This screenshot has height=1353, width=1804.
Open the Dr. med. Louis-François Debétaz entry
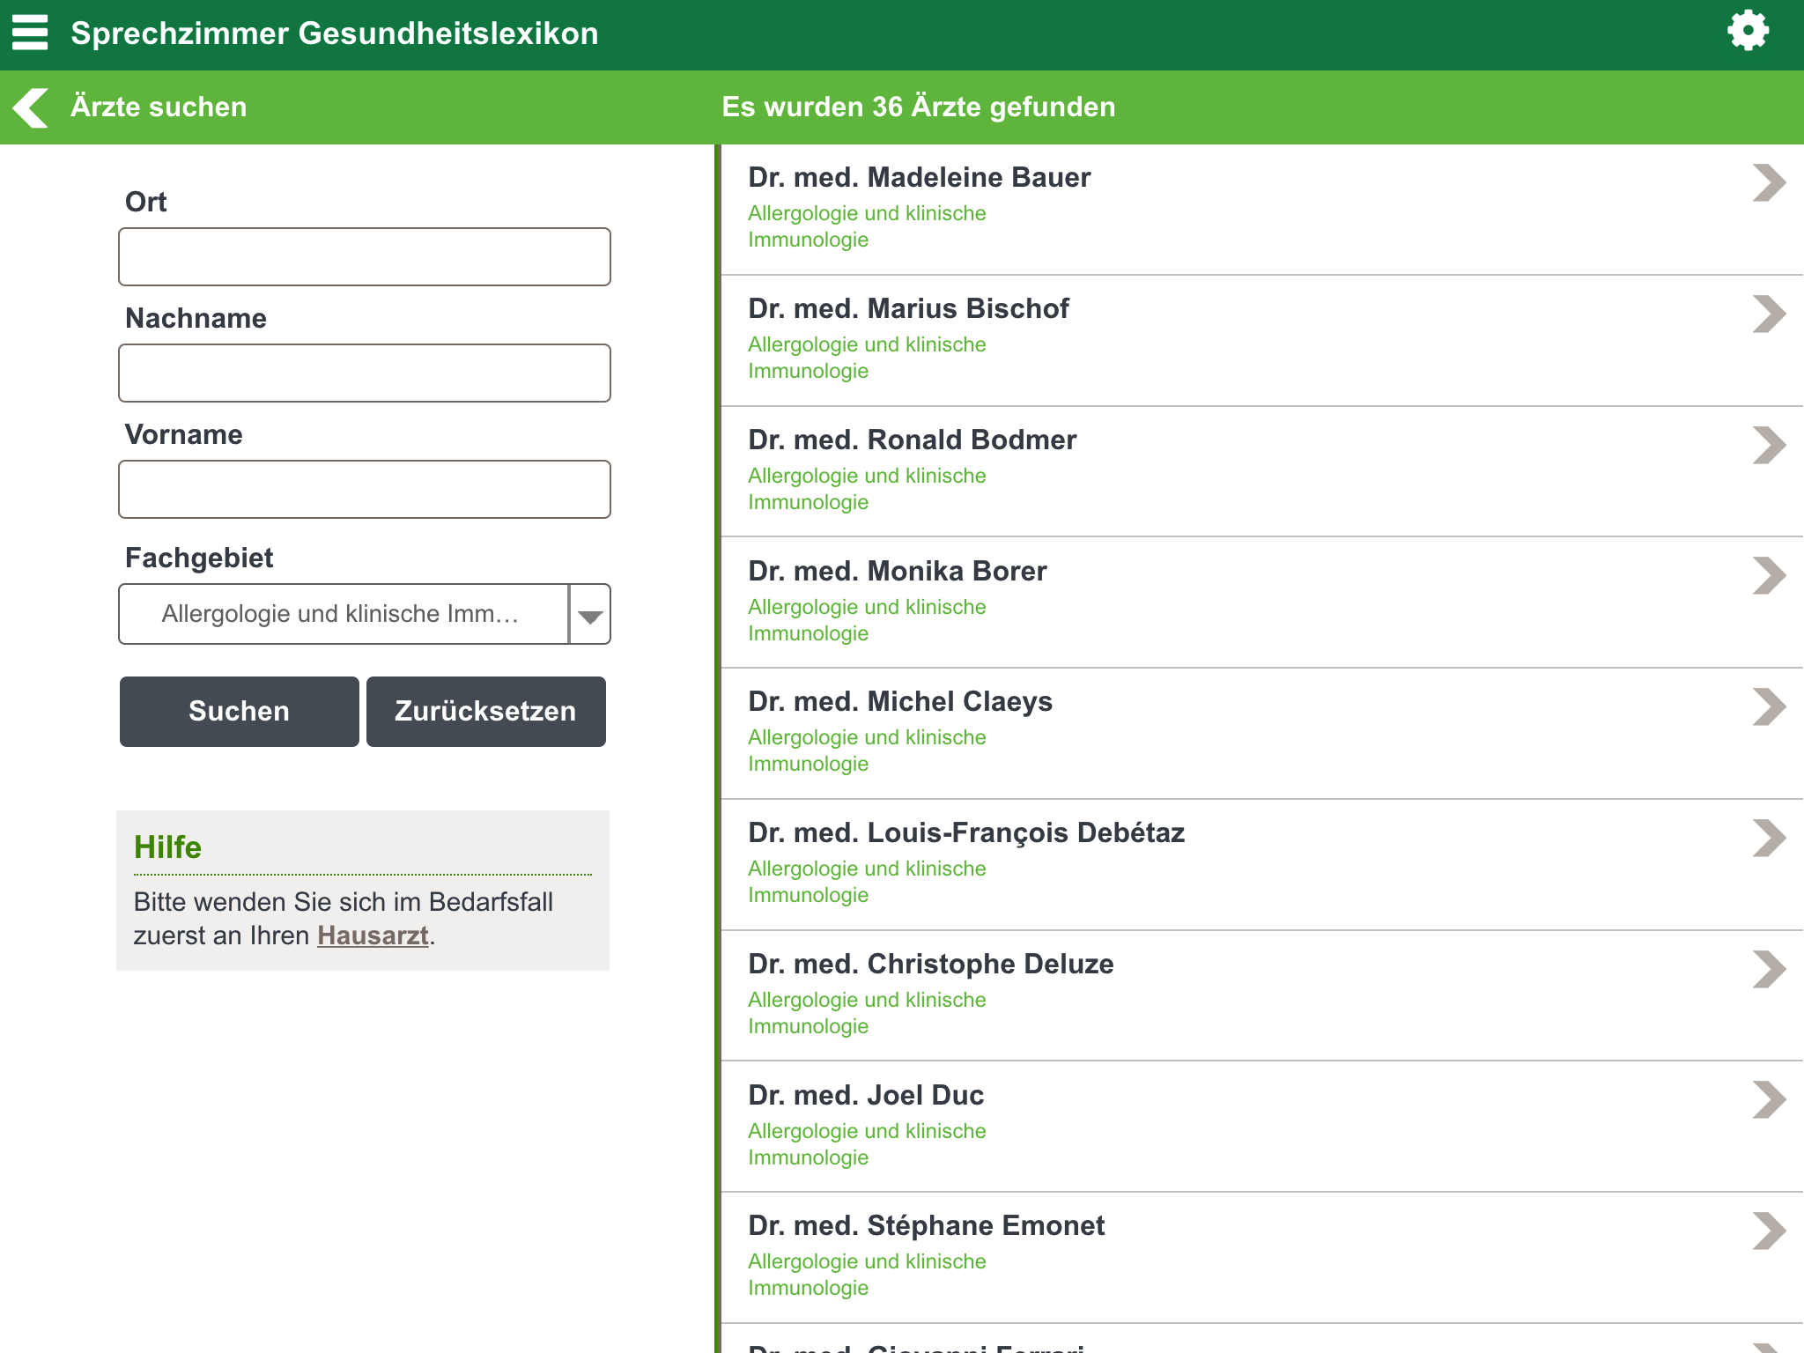pyautogui.click(x=965, y=833)
